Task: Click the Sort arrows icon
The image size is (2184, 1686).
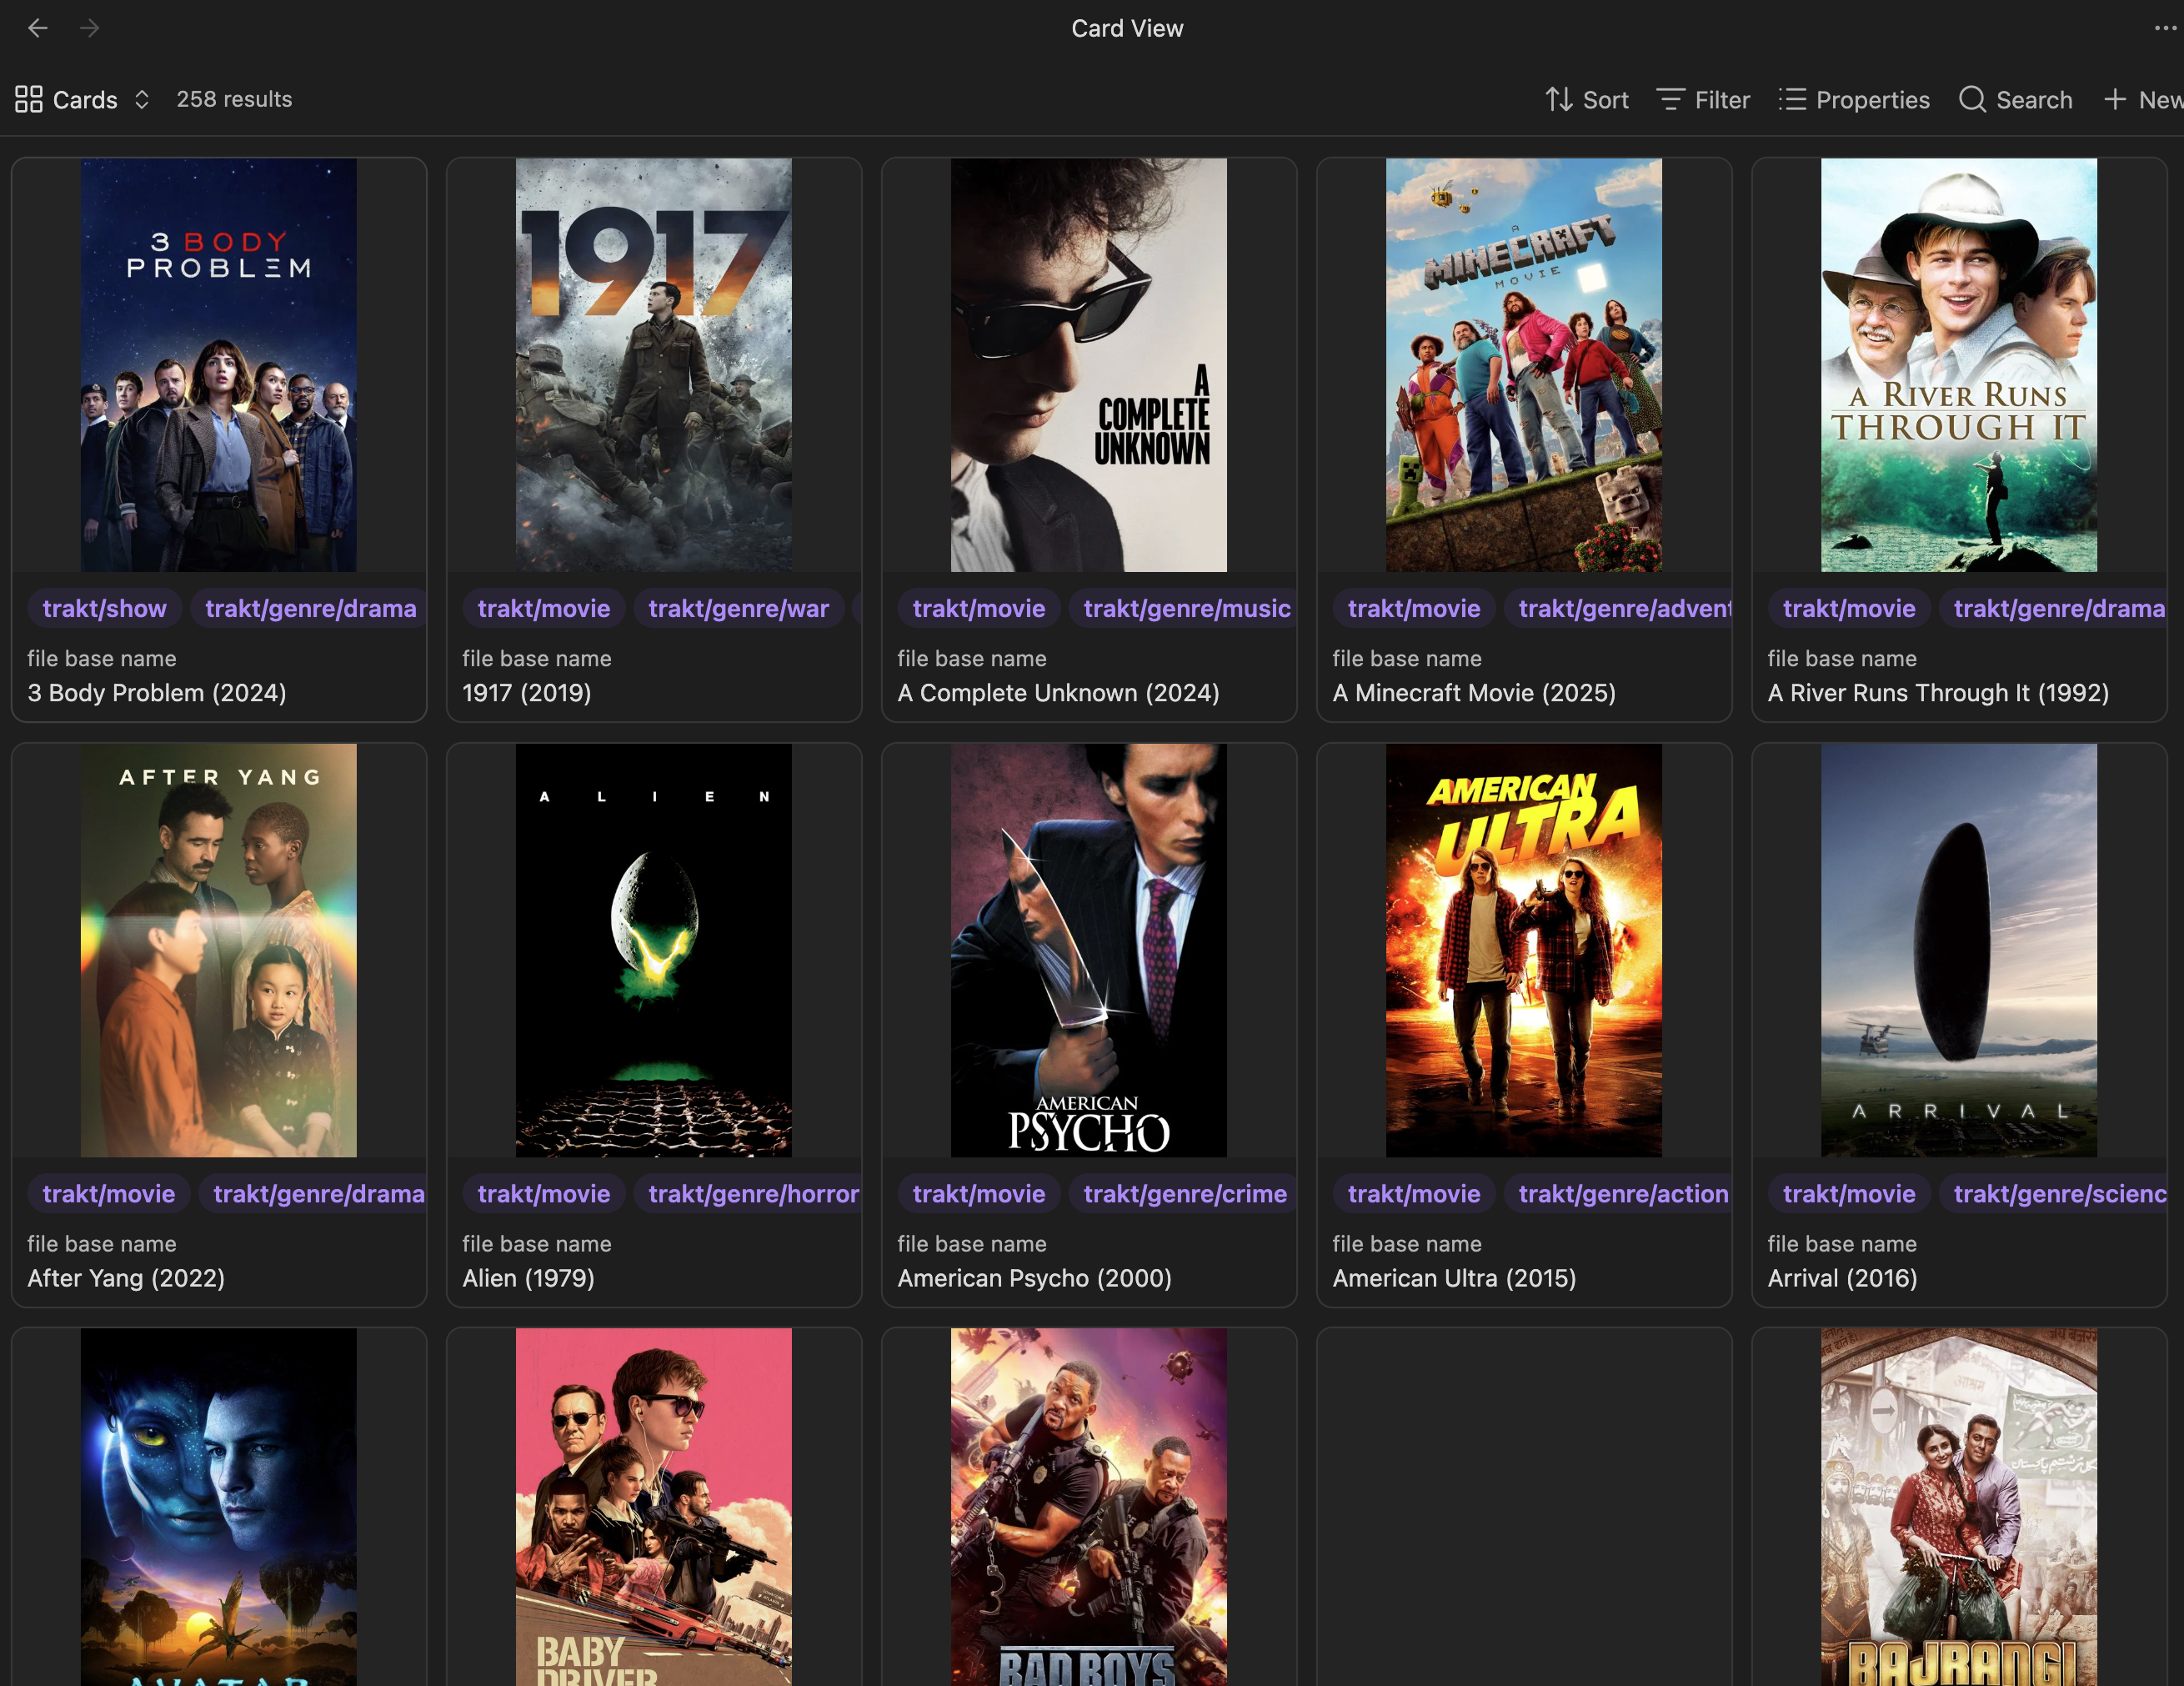Action: tap(1558, 99)
